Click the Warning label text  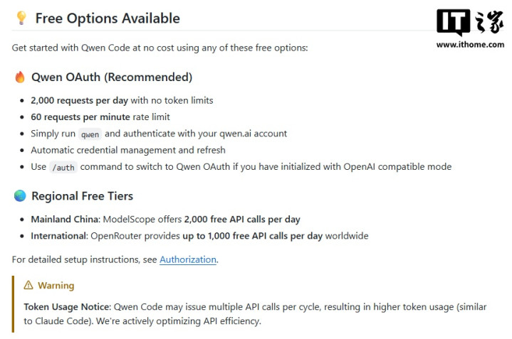point(56,285)
